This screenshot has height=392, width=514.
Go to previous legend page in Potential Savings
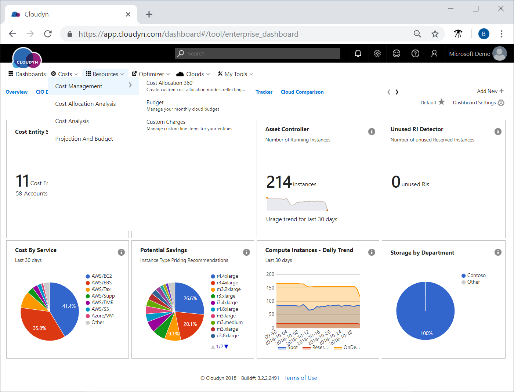[213, 346]
